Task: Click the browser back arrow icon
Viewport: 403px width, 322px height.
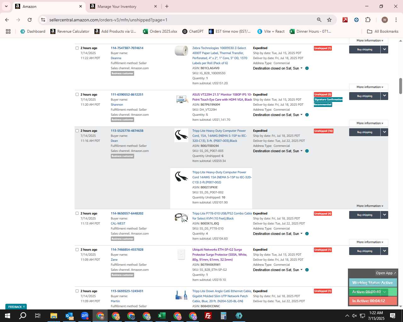Action: pos(7,20)
